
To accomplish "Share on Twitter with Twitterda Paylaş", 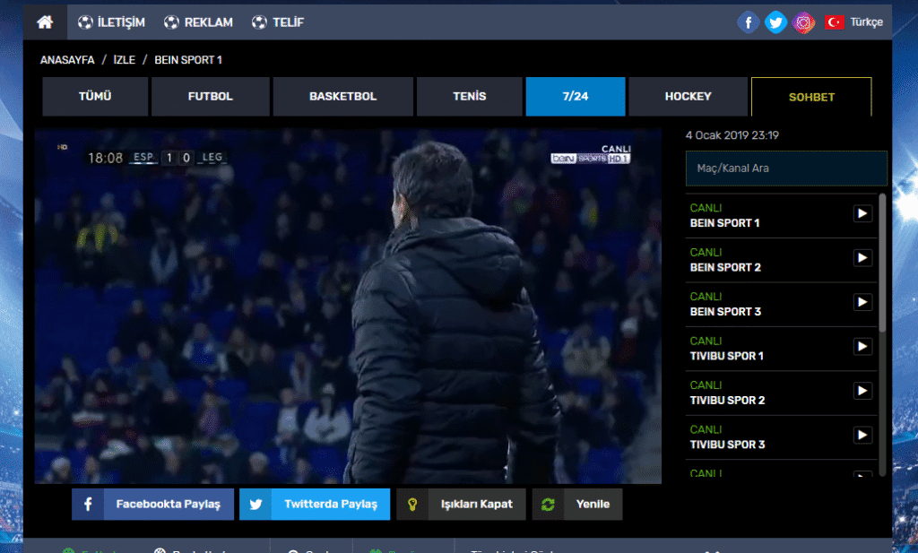I will pos(315,505).
